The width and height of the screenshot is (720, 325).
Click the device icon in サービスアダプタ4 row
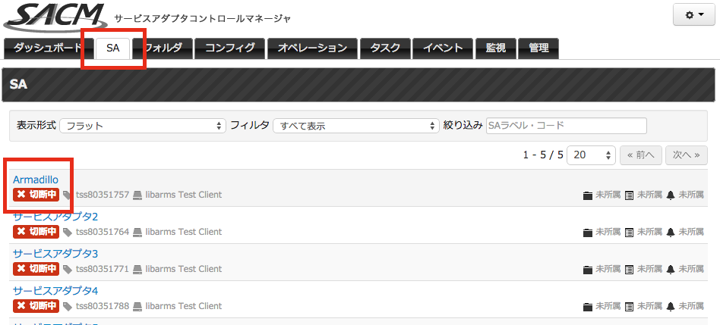(x=137, y=307)
